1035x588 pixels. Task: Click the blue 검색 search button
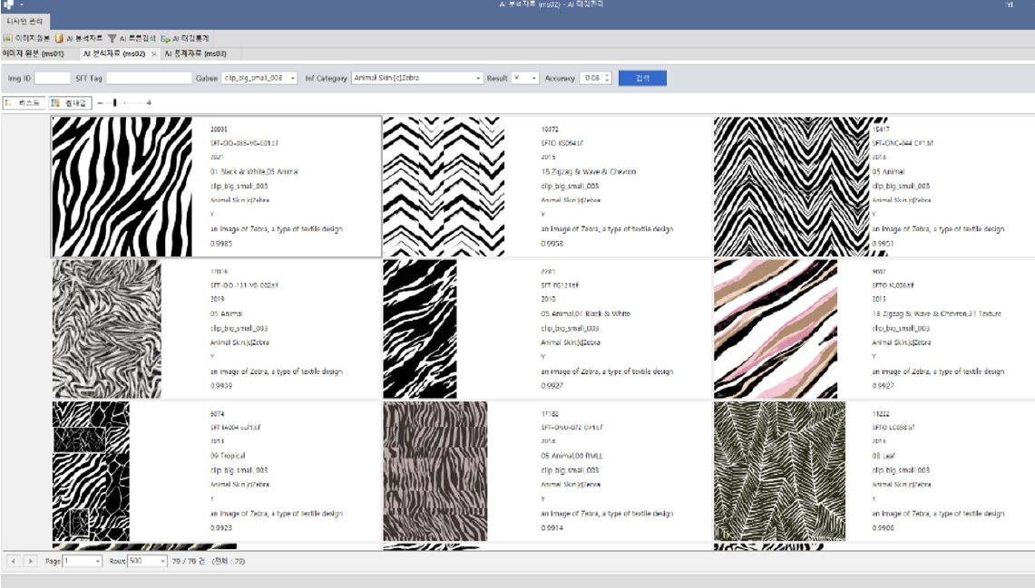tap(642, 79)
